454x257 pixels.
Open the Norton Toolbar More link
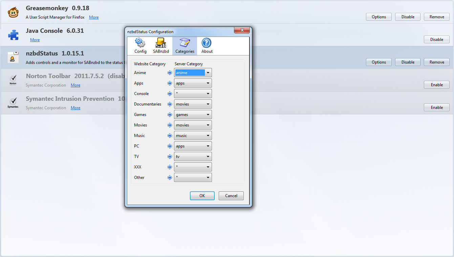[x=75, y=85]
